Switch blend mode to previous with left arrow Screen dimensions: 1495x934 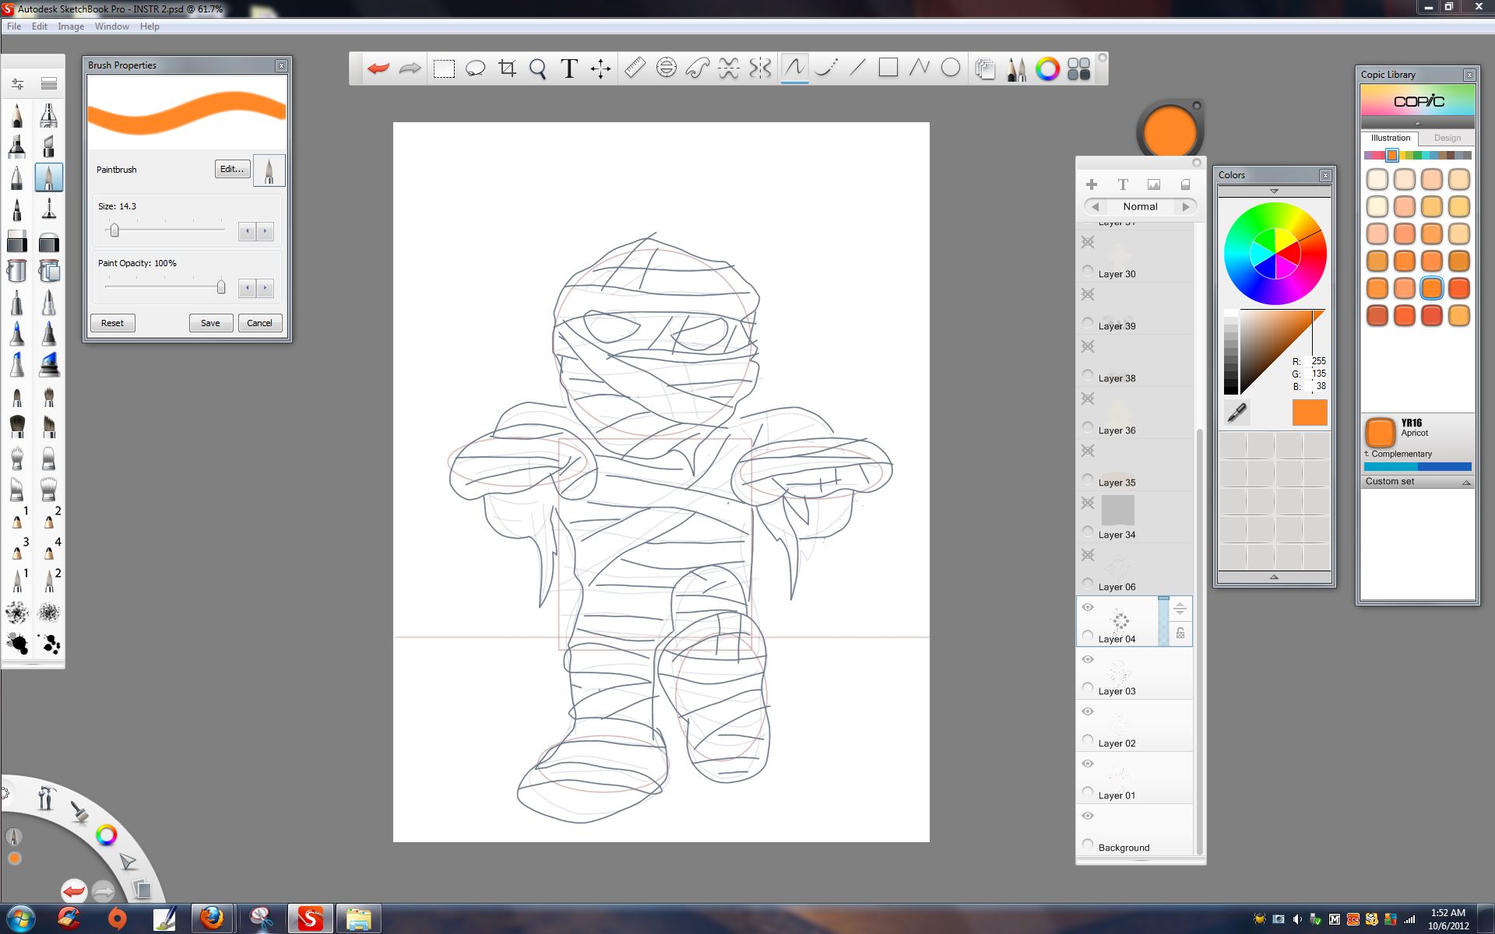pos(1096,207)
